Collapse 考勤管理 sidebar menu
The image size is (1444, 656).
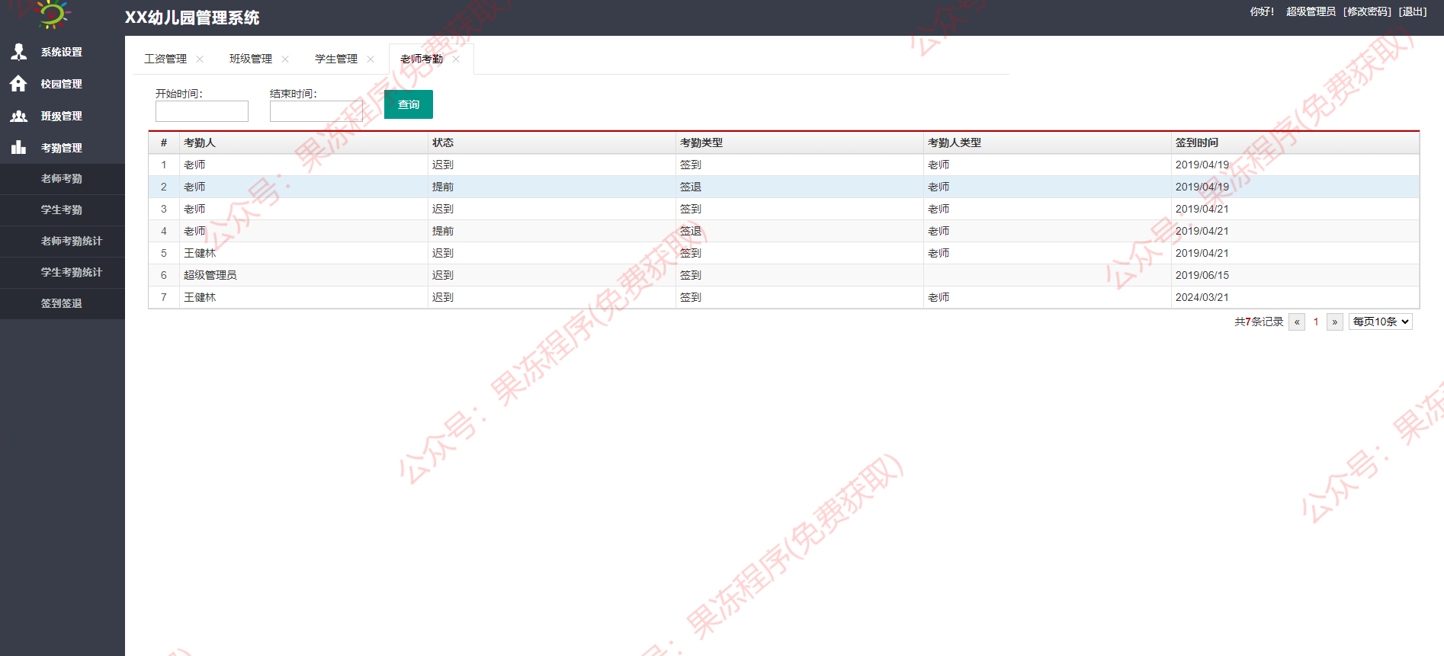[62, 148]
